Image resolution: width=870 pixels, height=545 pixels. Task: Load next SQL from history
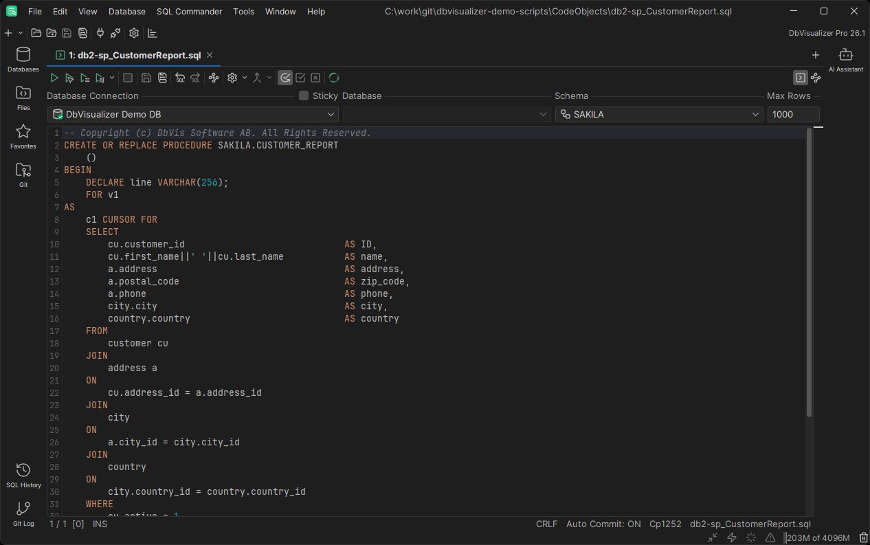(195, 78)
